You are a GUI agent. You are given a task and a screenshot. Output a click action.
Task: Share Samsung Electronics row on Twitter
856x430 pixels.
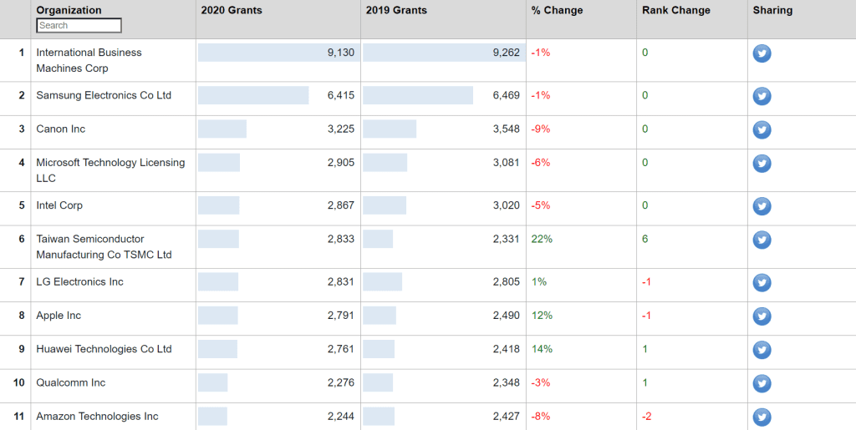coord(762,96)
